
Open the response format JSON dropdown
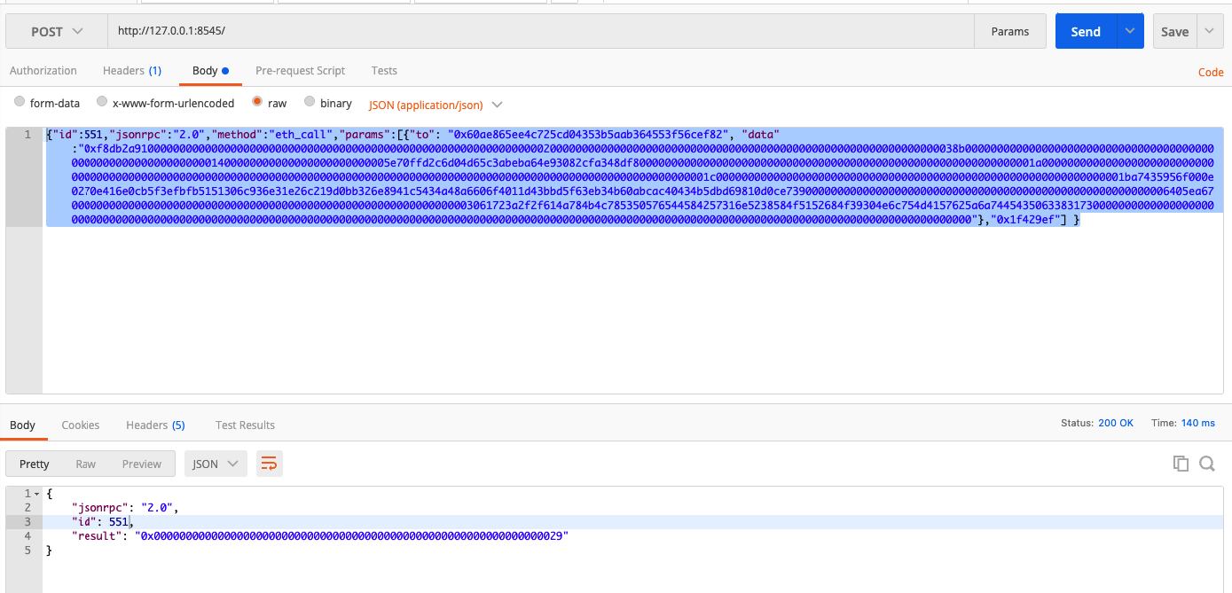[216, 463]
